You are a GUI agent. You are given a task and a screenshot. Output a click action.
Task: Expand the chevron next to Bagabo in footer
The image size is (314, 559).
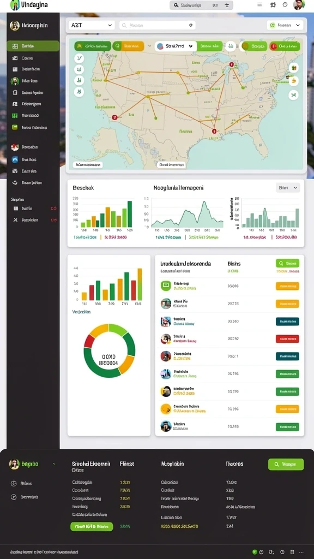tap(54, 464)
